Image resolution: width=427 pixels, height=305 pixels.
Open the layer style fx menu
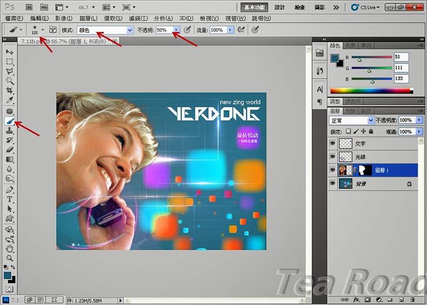coord(356,300)
